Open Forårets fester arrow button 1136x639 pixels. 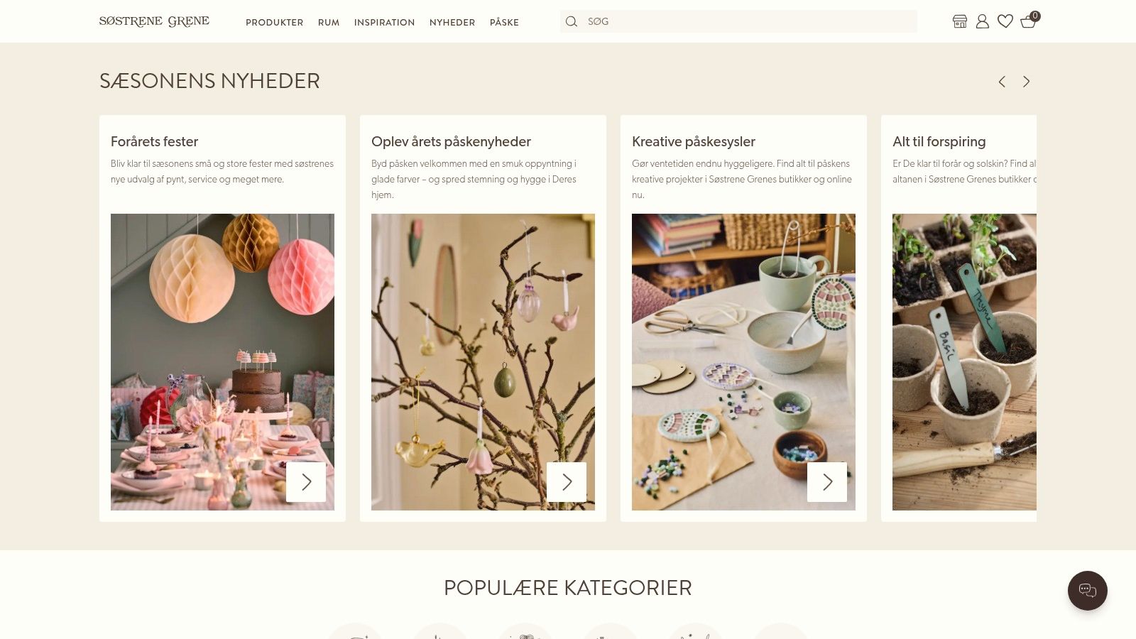point(306,482)
